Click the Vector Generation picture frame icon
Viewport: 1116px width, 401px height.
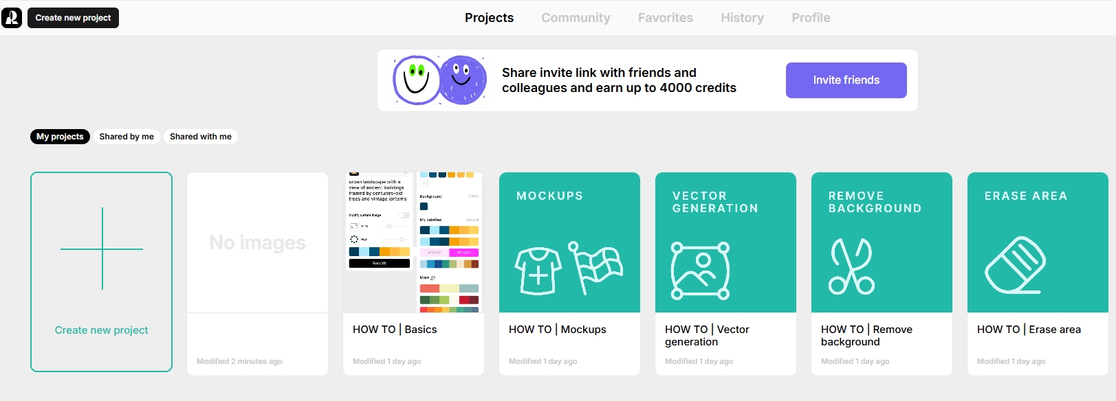click(x=700, y=271)
